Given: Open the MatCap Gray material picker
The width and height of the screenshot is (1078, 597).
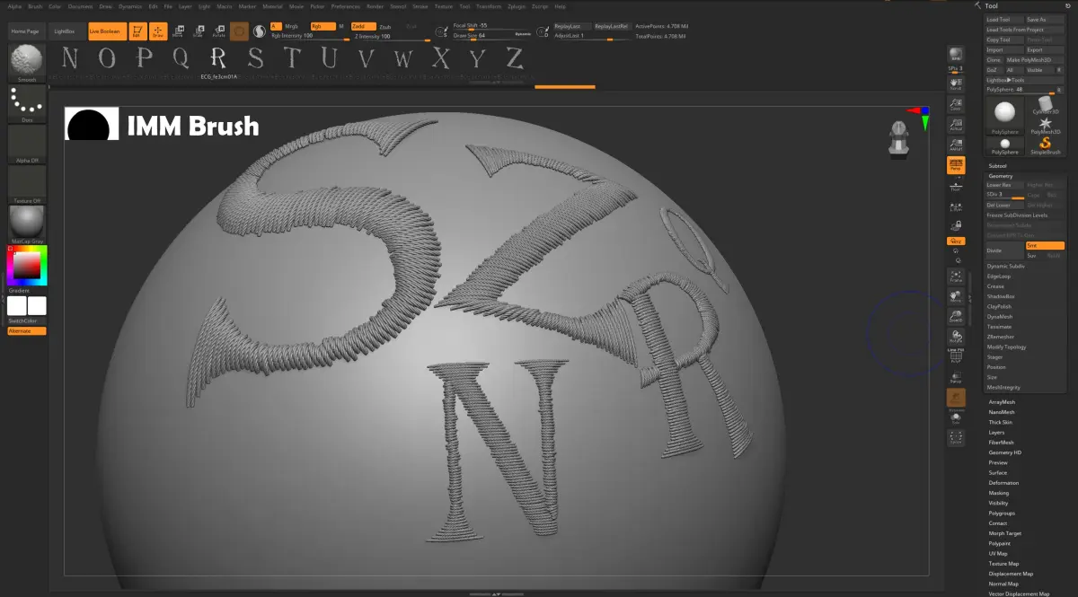Looking at the screenshot, I should (x=27, y=224).
